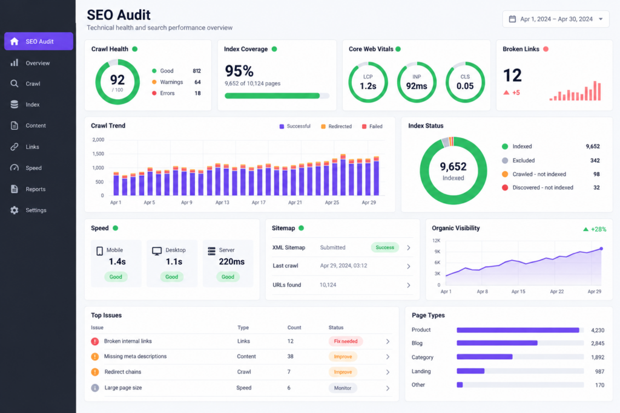
Task: Click the chain icon next to Links
Action: point(15,147)
